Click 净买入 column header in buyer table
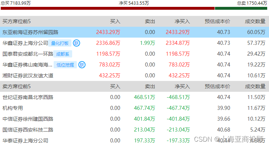269x146 pixels. tap(182, 21)
